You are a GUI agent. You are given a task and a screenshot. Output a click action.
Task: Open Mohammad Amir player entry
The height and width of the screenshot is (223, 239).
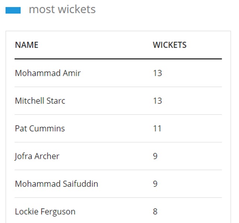click(x=48, y=73)
